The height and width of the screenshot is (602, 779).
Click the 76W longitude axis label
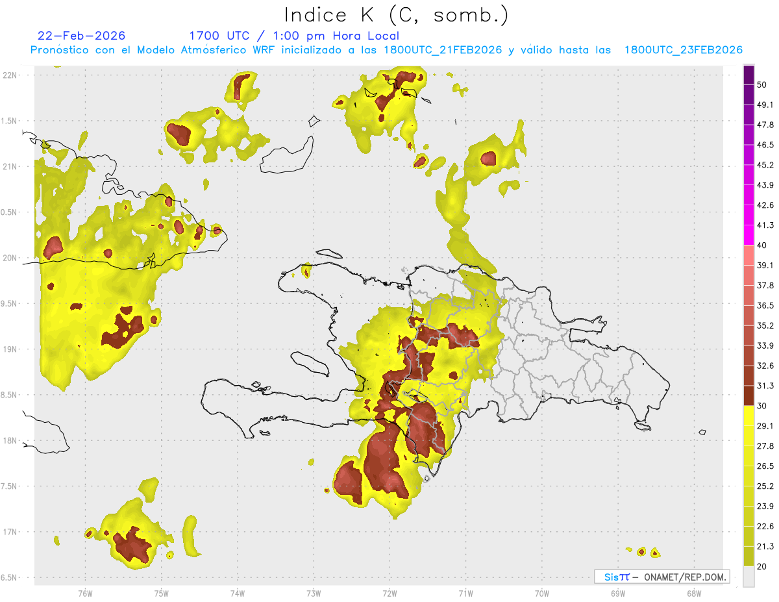tap(85, 593)
